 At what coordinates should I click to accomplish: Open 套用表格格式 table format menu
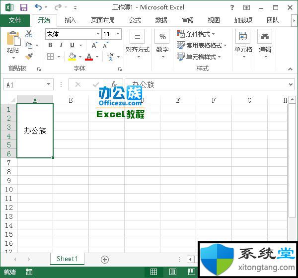click(x=202, y=45)
